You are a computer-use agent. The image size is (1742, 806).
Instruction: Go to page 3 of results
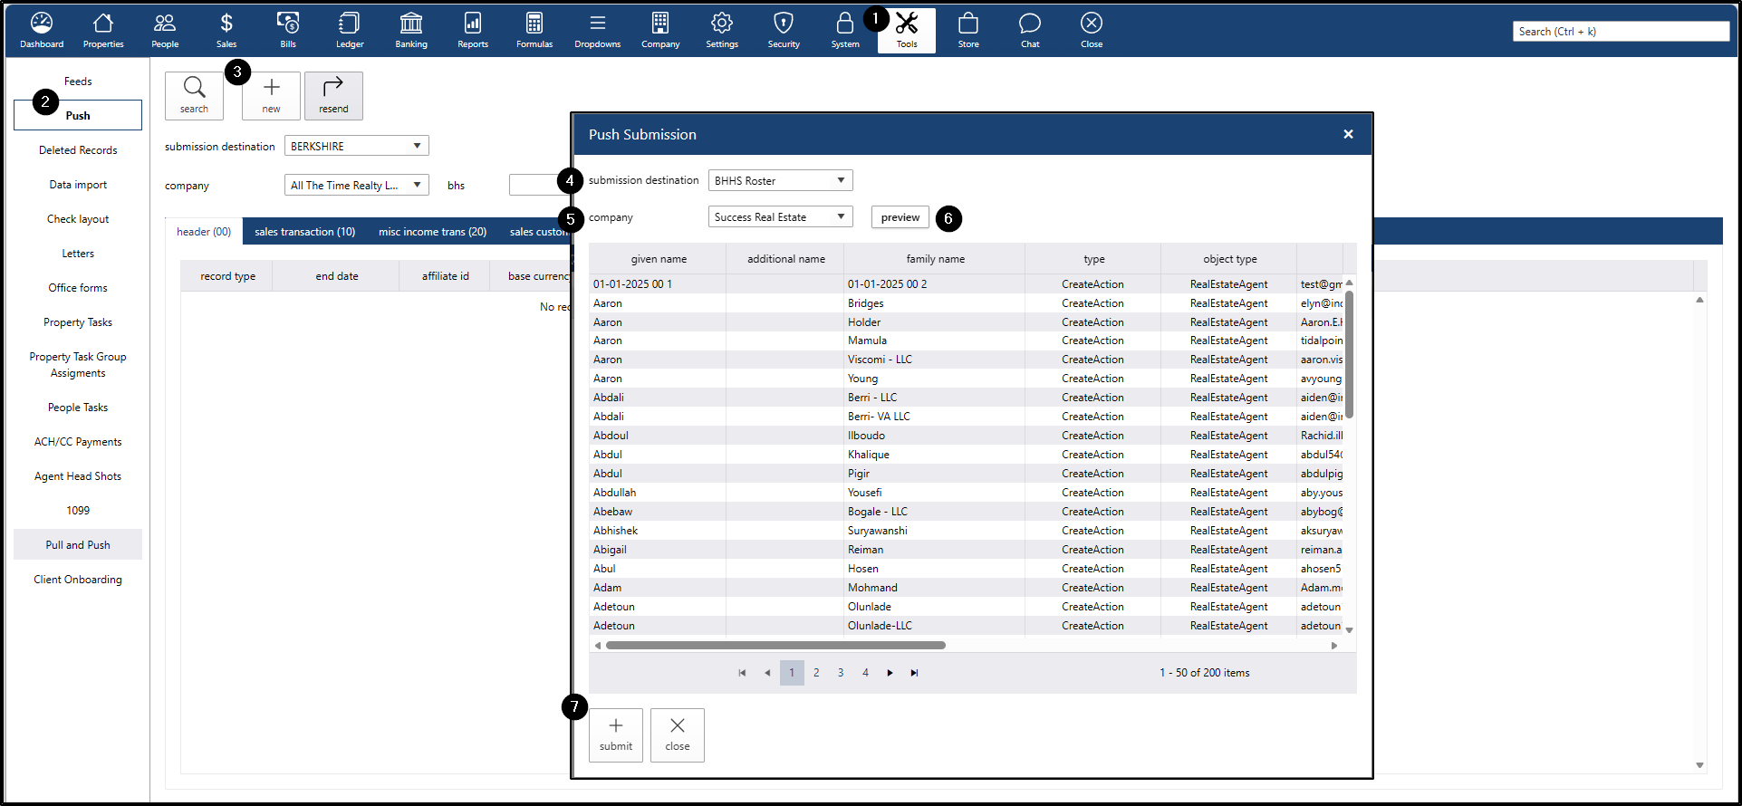pyautogui.click(x=841, y=673)
